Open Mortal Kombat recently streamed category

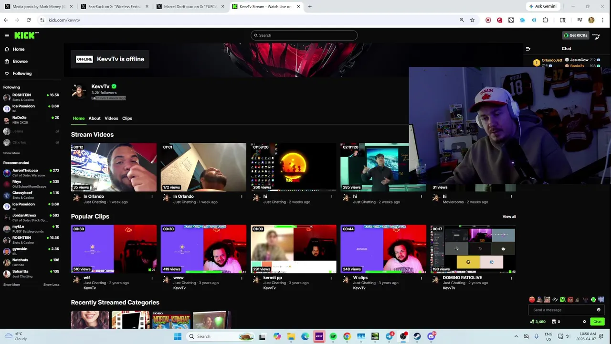(171, 320)
